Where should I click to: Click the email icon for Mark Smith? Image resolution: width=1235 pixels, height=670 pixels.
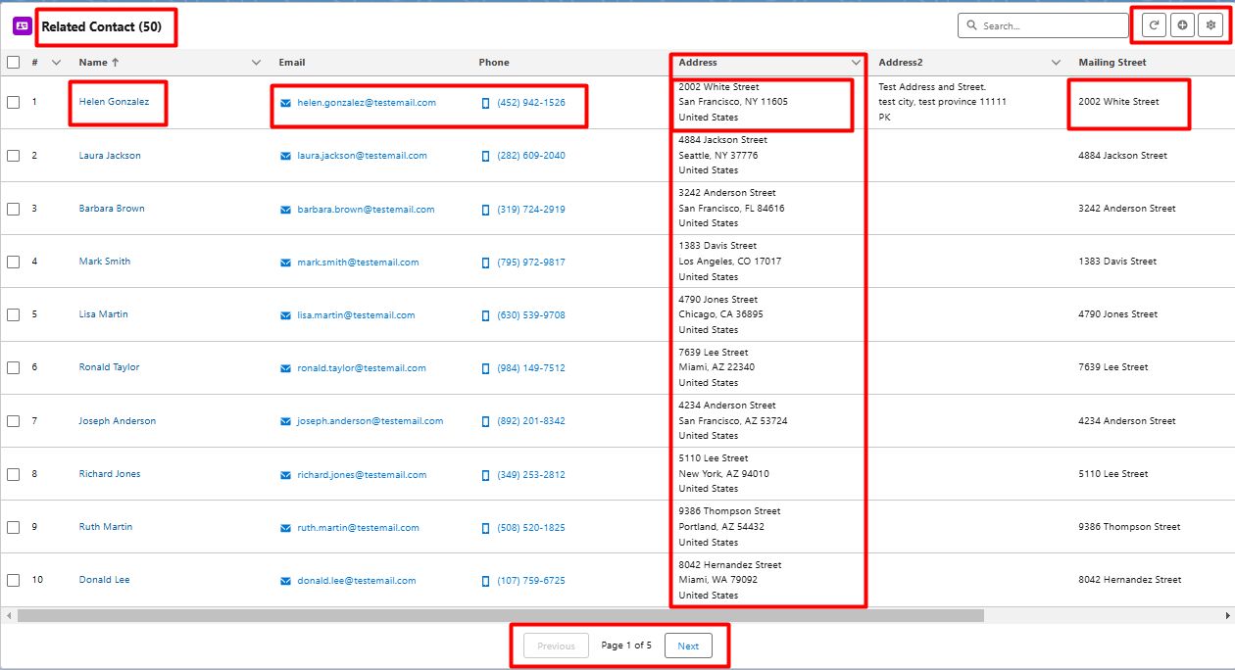[x=285, y=263]
